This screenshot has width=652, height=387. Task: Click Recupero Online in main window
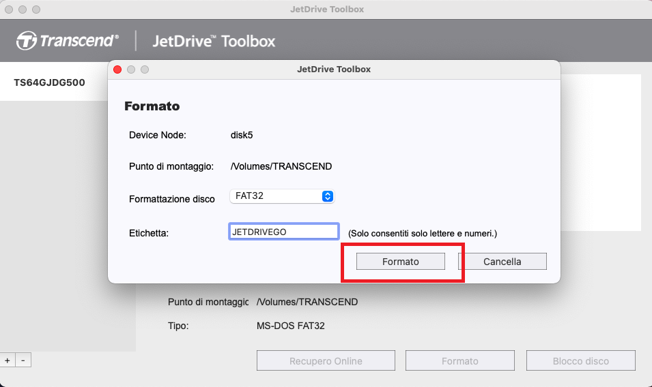(326, 361)
